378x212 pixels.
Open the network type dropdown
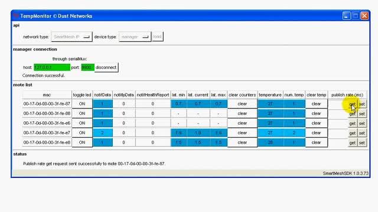(x=71, y=37)
